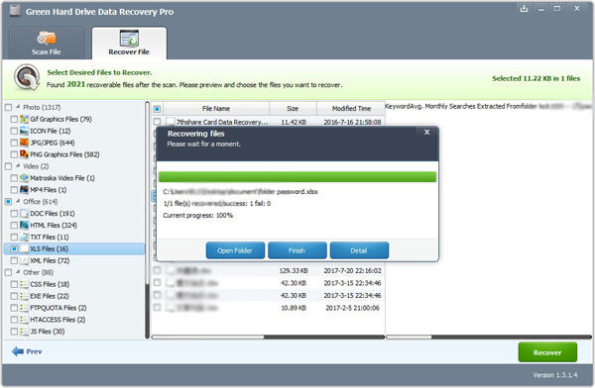Click the Version 1.3.1.4 status text
The image size is (595, 388).
pyautogui.click(x=554, y=375)
